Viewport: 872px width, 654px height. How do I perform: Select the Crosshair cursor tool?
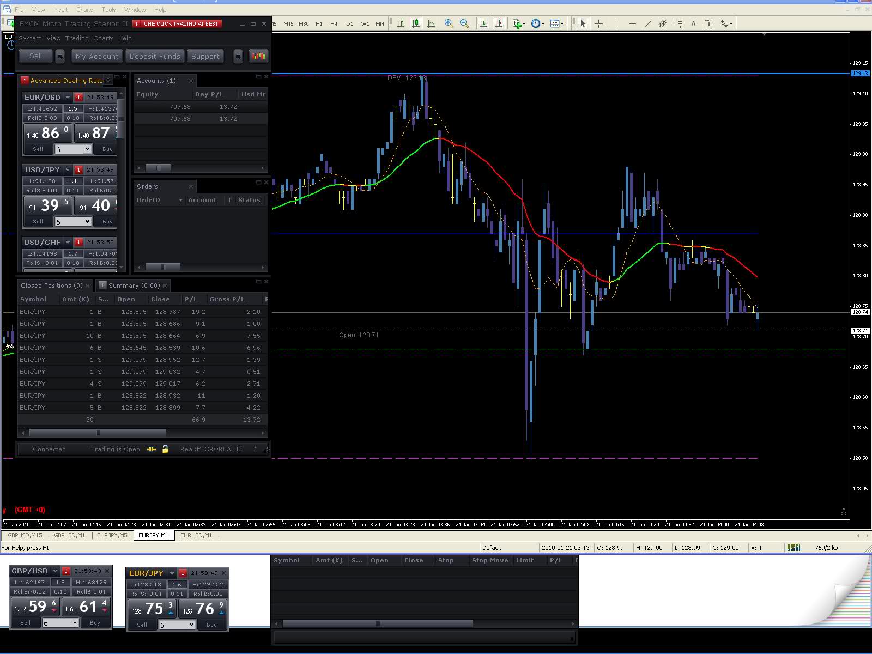598,23
